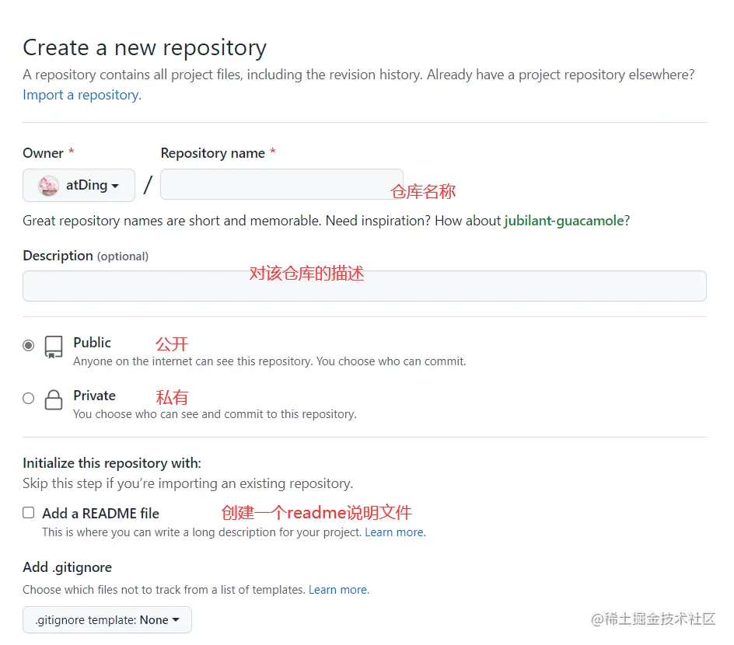Viewport: 734px width, 645px height.
Task: Click the Add a README file label
Action: 100,514
